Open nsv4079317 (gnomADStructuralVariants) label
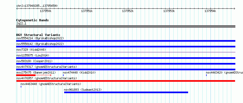The width and height of the screenshot is (243, 103). click(x=47, y=67)
